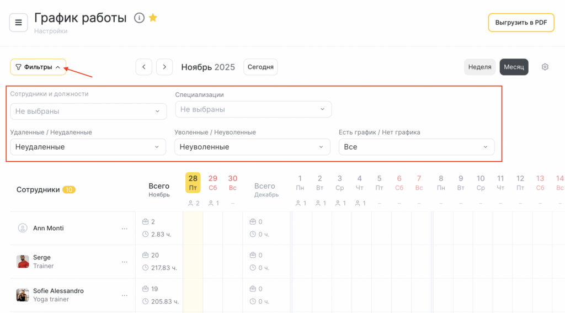Switch to Месяц view
The width and height of the screenshot is (565, 313).
pos(514,67)
